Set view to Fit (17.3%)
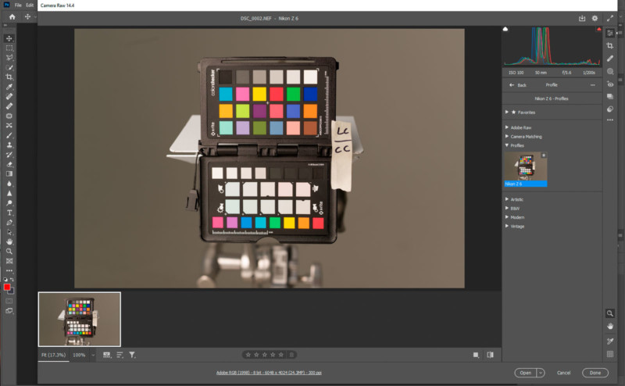 (x=53, y=355)
